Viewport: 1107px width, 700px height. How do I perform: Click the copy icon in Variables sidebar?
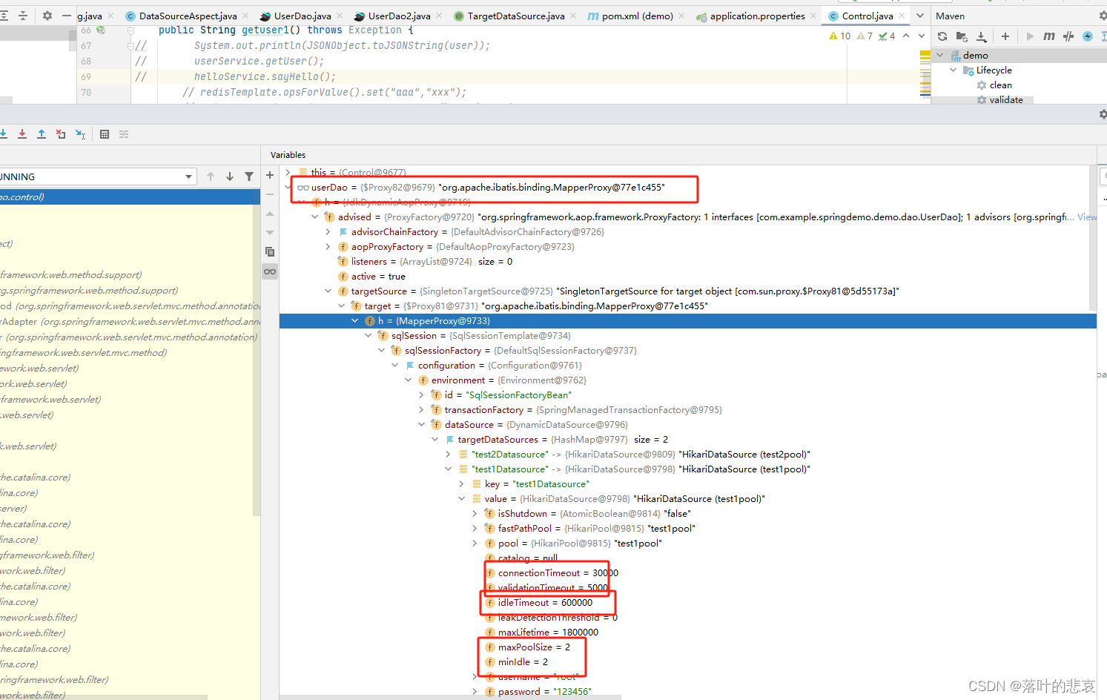coord(270,252)
